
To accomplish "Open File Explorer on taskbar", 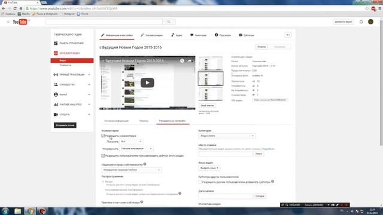I will tap(17, 211).
